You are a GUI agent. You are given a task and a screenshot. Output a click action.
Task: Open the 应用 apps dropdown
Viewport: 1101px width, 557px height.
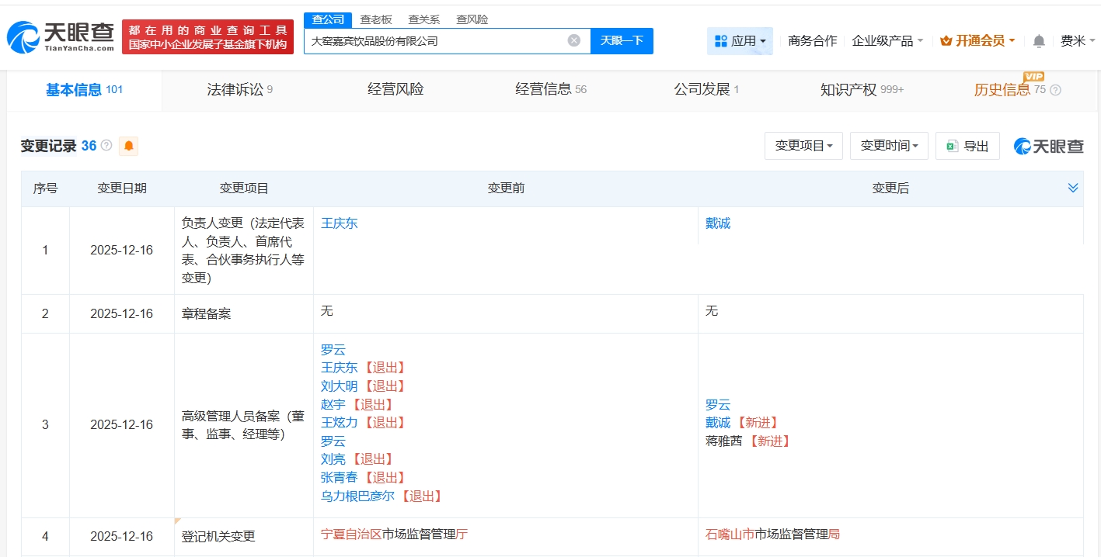[740, 41]
